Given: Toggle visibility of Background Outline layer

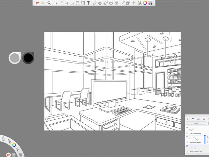Looking at the screenshot, I should pyautogui.click(x=187, y=137).
